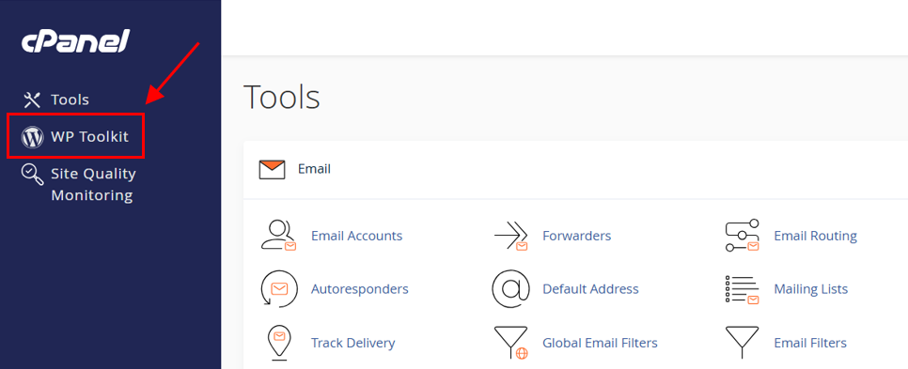Click the Tools page heading
Image resolution: width=908 pixels, height=369 pixels.
click(x=281, y=96)
